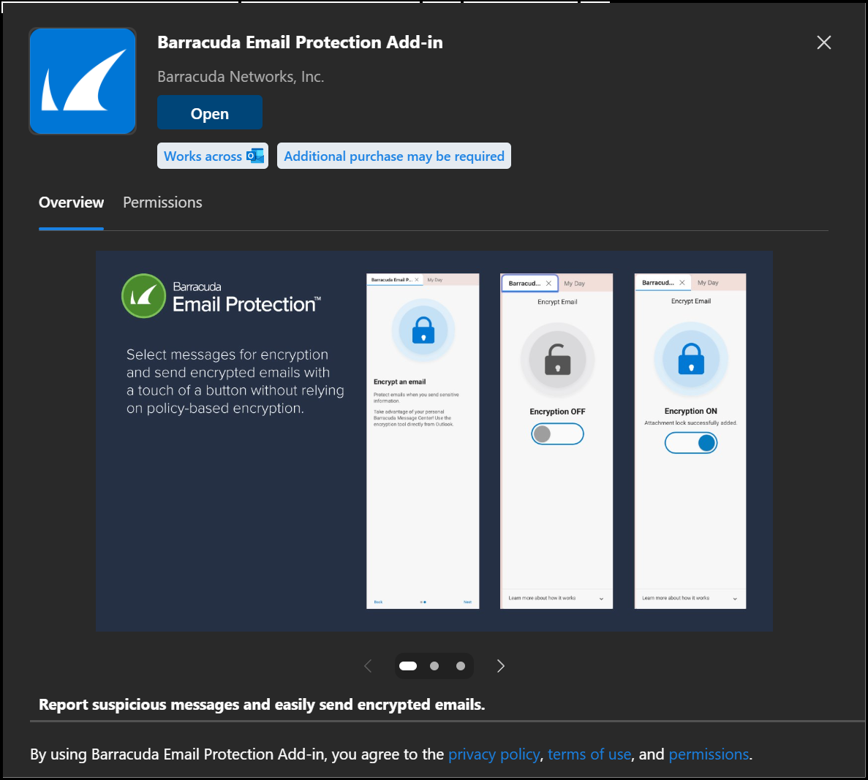Screen dimensions: 868x780
Task: Go to previous screenshot with left chevron
Action: coord(368,666)
